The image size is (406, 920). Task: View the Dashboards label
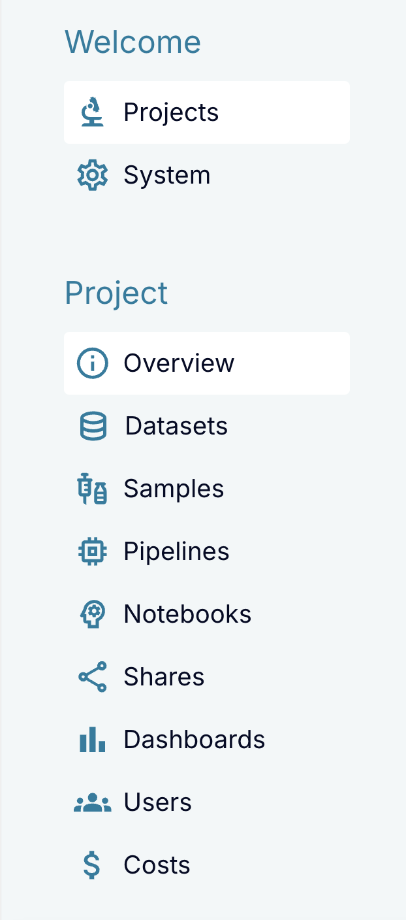tap(195, 740)
